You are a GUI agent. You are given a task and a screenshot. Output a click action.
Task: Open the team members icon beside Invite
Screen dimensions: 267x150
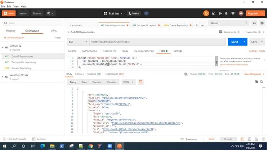click(146, 13)
